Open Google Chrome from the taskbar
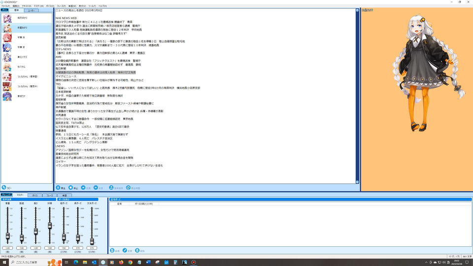Viewport: 473px width, 266px height. (130, 263)
